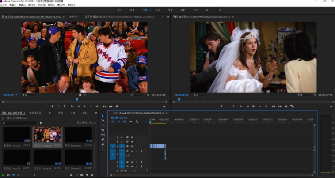Switch to the 编辑 workspace tab

tap(145, 9)
